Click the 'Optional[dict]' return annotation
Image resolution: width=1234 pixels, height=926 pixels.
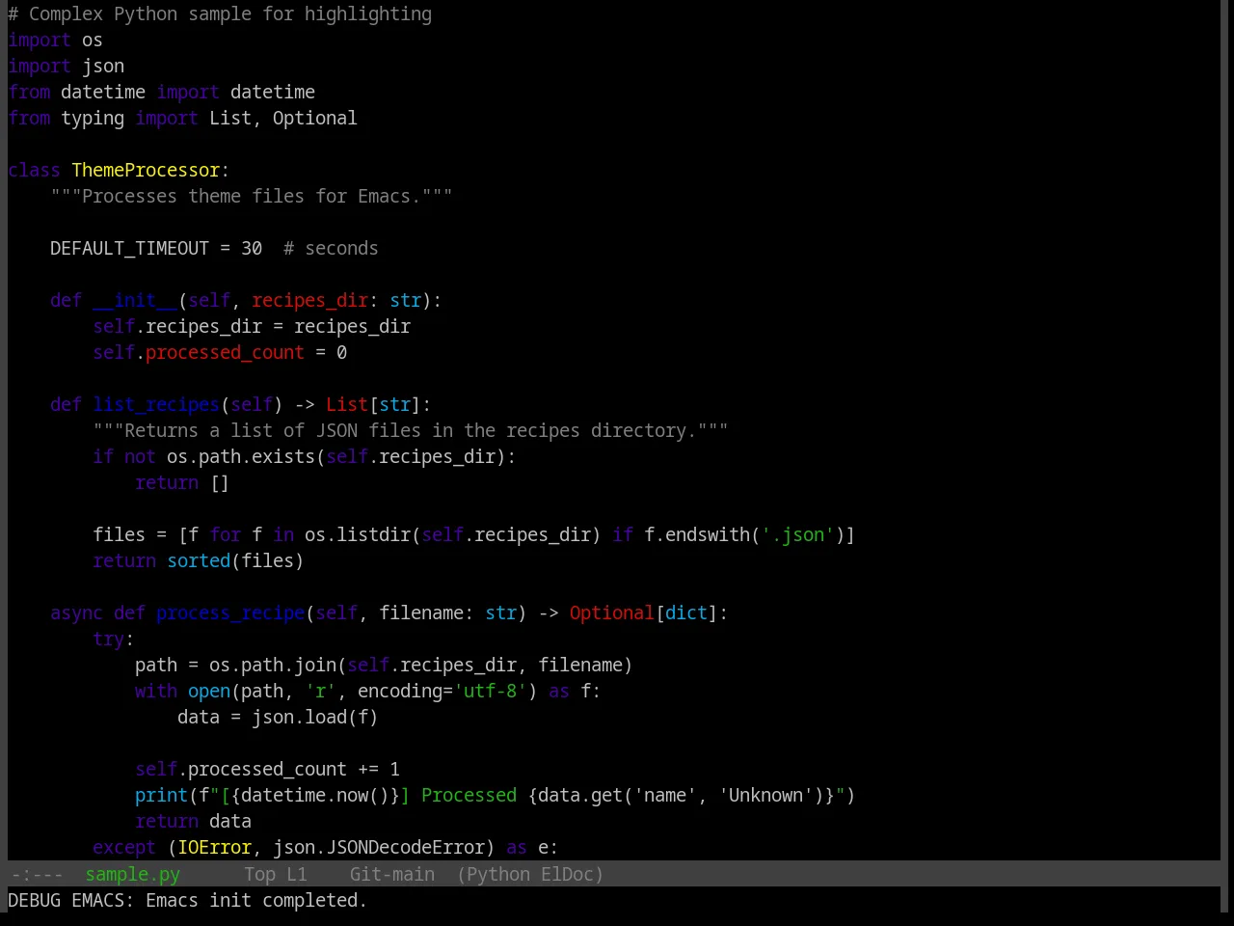(644, 613)
